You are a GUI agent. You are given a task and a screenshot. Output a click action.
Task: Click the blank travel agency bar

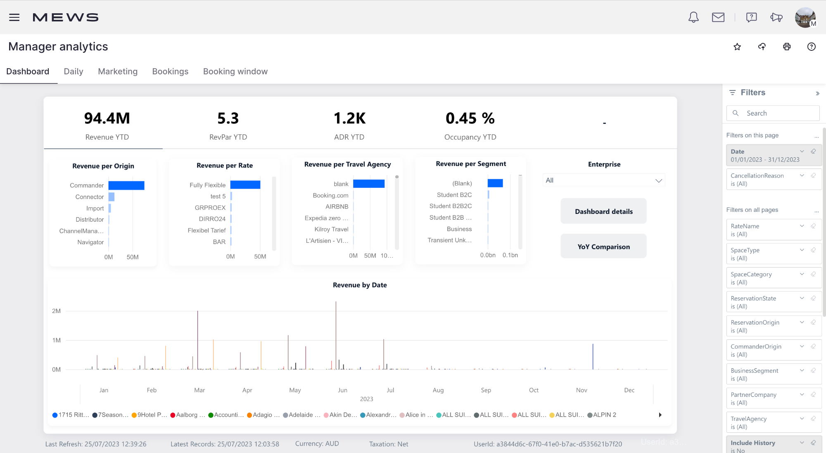369,183
